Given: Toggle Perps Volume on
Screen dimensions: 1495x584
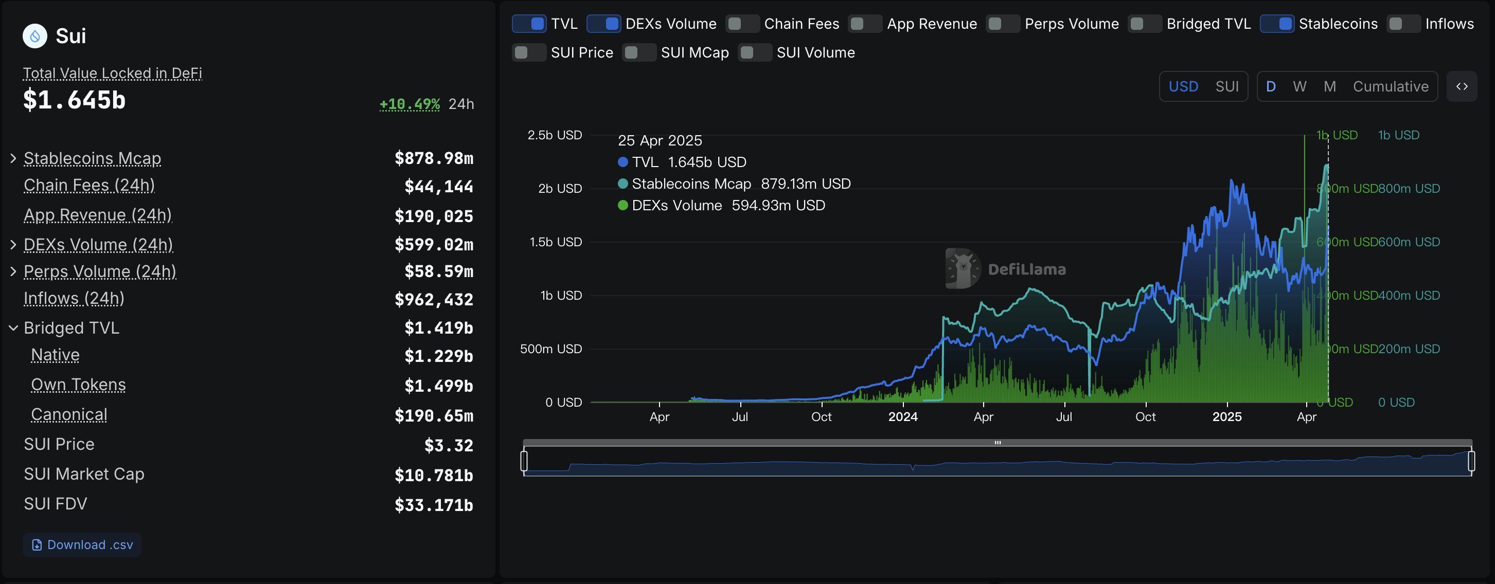Looking at the screenshot, I should [x=1002, y=24].
